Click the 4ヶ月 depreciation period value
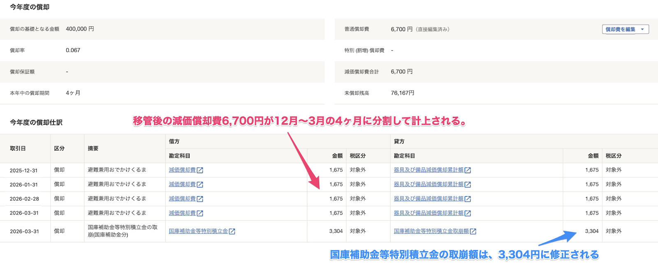658x271 pixels. tap(73, 93)
